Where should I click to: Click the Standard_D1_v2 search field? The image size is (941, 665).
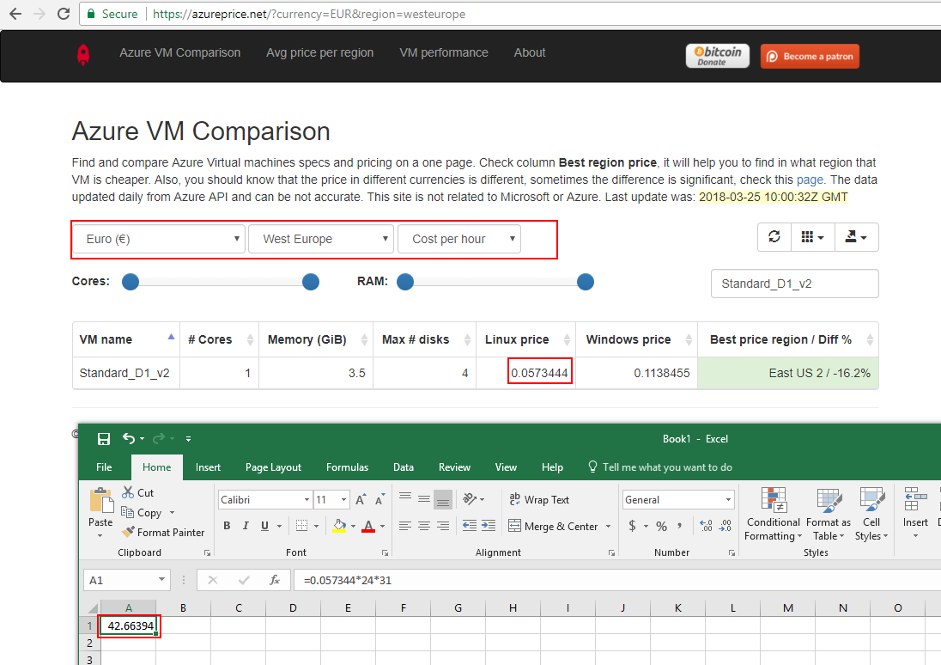pyautogui.click(x=794, y=284)
